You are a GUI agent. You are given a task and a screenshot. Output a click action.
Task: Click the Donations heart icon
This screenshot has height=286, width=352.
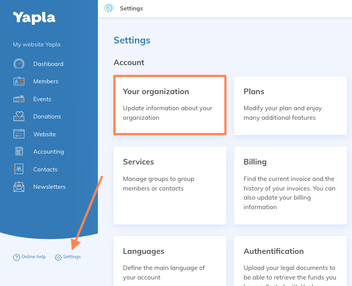point(19,116)
